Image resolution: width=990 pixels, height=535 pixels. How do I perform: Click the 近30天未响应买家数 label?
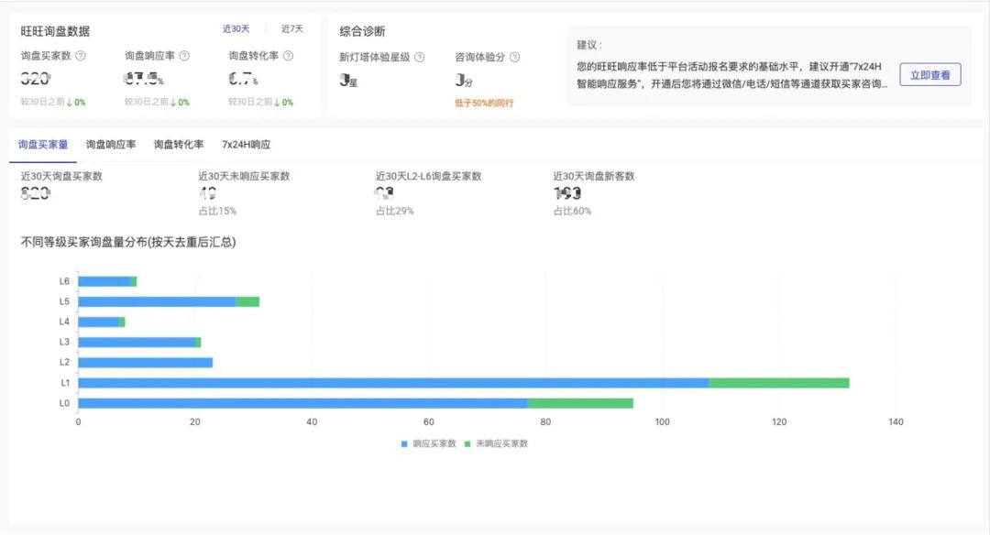tap(244, 176)
